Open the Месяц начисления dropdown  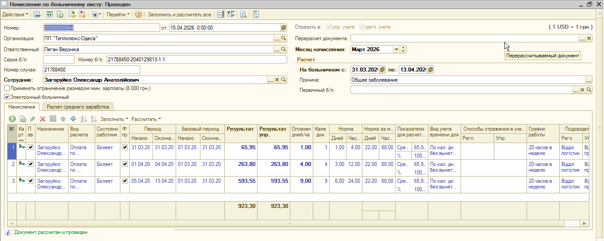(396, 49)
